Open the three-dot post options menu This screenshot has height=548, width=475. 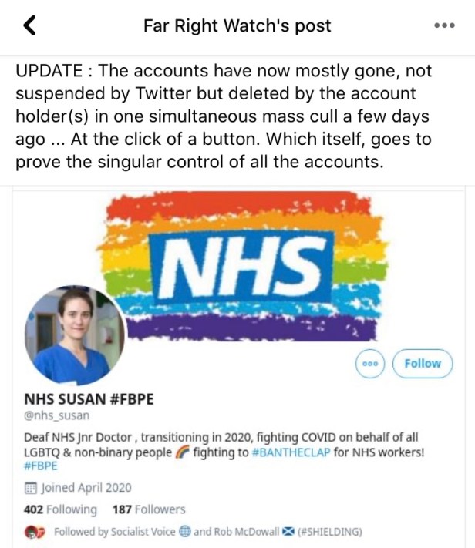[x=444, y=25]
